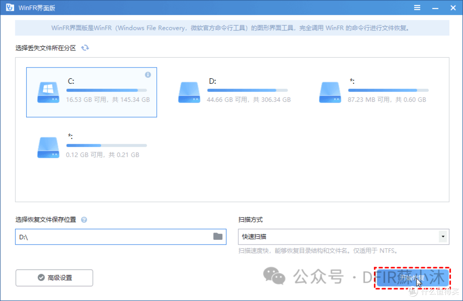Select the 0.60 GB unnamed partition icon
The width and height of the screenshot is (463, 301).
coord(330,92)
